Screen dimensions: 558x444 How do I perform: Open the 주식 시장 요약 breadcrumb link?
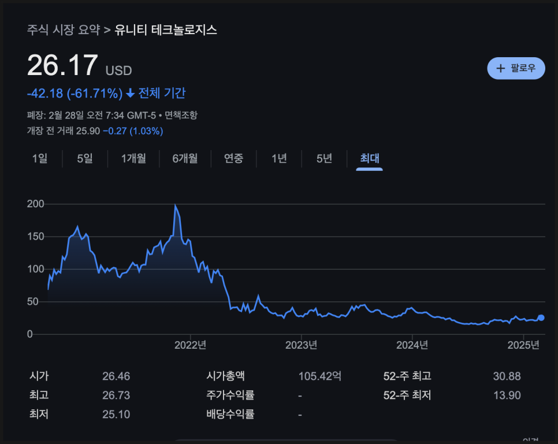(64, 29)
